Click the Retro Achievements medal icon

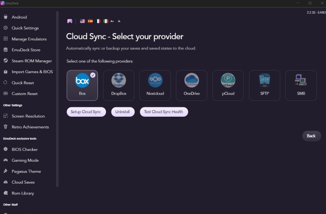click(5, 127)
